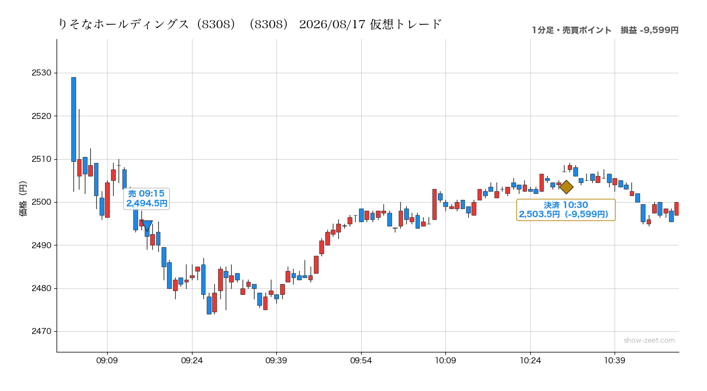Select the 2530 price axis label
Viewport: 707px width, 391px height.
click(x=42, y=73)
